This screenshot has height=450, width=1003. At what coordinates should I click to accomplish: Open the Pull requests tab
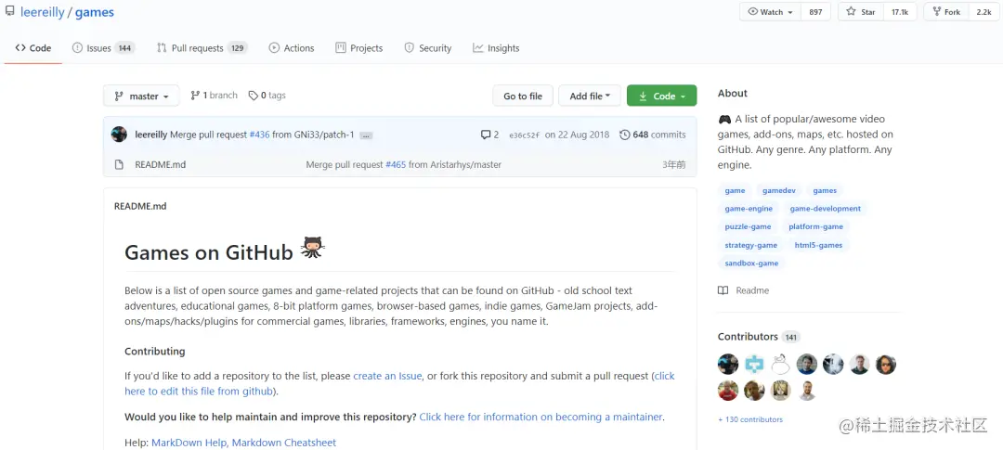[202, 48]
